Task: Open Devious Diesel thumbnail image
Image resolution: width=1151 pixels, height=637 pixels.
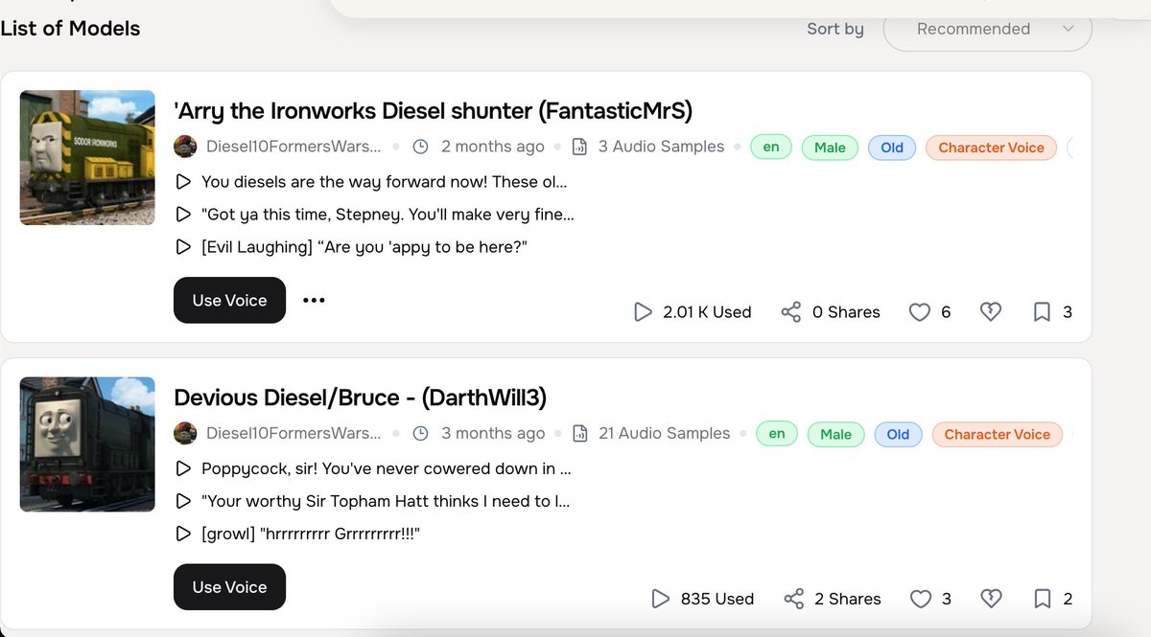Action: click(x=87, y=444)
